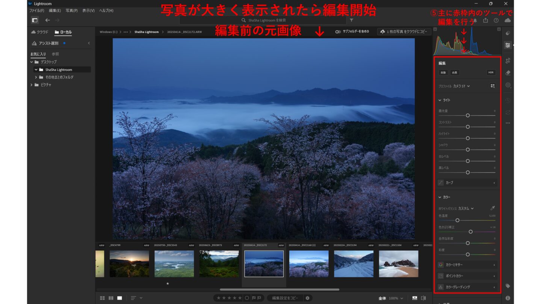Open the ホワイトバランス カスタム dropdown
The height and width of the screenshot is (304, 541).
pos(466,208)
